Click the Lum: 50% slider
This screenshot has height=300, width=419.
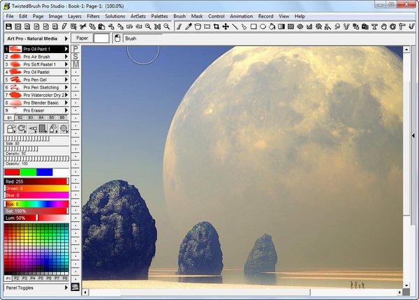(36, 218)
